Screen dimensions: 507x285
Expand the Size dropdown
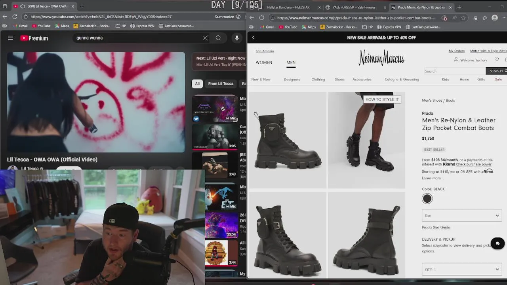[462, 216]
